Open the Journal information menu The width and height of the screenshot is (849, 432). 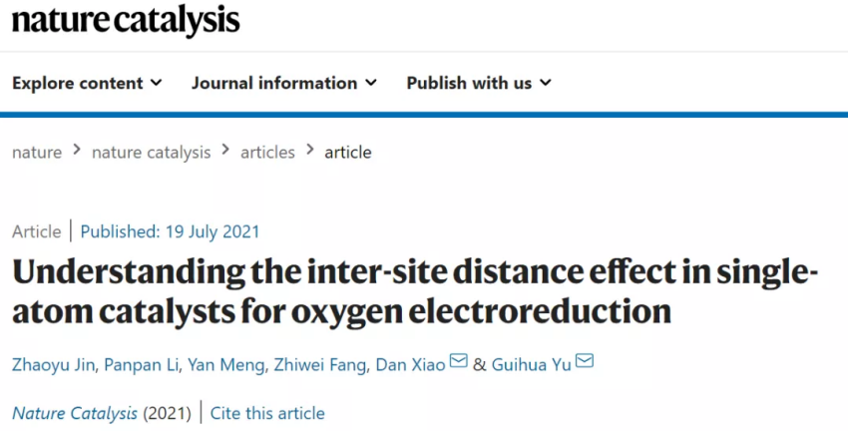[x=284, y=83]
